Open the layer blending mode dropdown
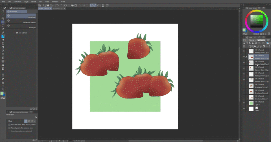Viewport: 271px width, 142px height. [x=253, y=40]
